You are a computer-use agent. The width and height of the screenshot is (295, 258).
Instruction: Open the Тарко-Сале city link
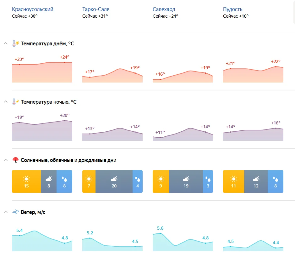pos(96,9)
